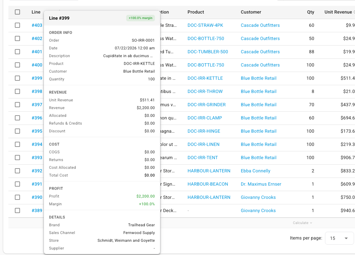Image resolution: width=355 pixels, height=255 pixels.
Task: Open Blue Bottle Retail in line #398 row
Action: [259, 91]
